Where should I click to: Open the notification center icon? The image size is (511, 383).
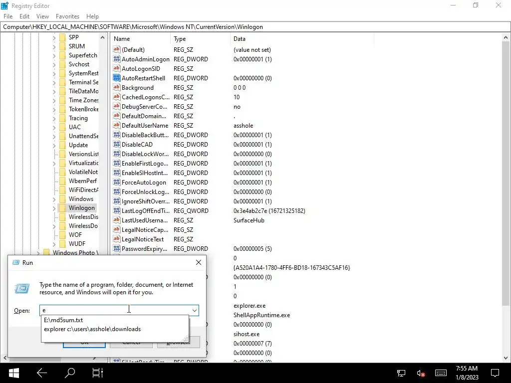point(495,373)
